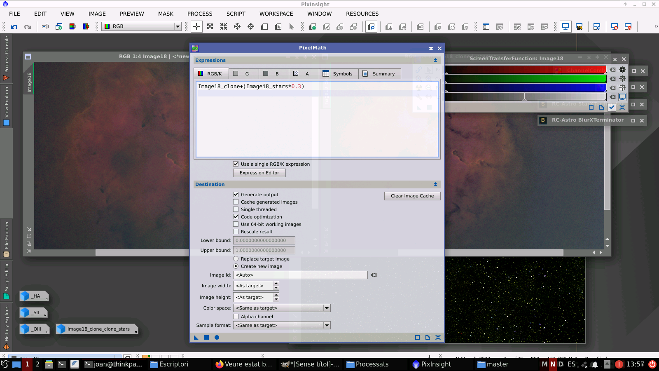Select Replace target image option
The width and height of the screenshot is (659, 371).
pyautogui.click(x=236, y=259)
